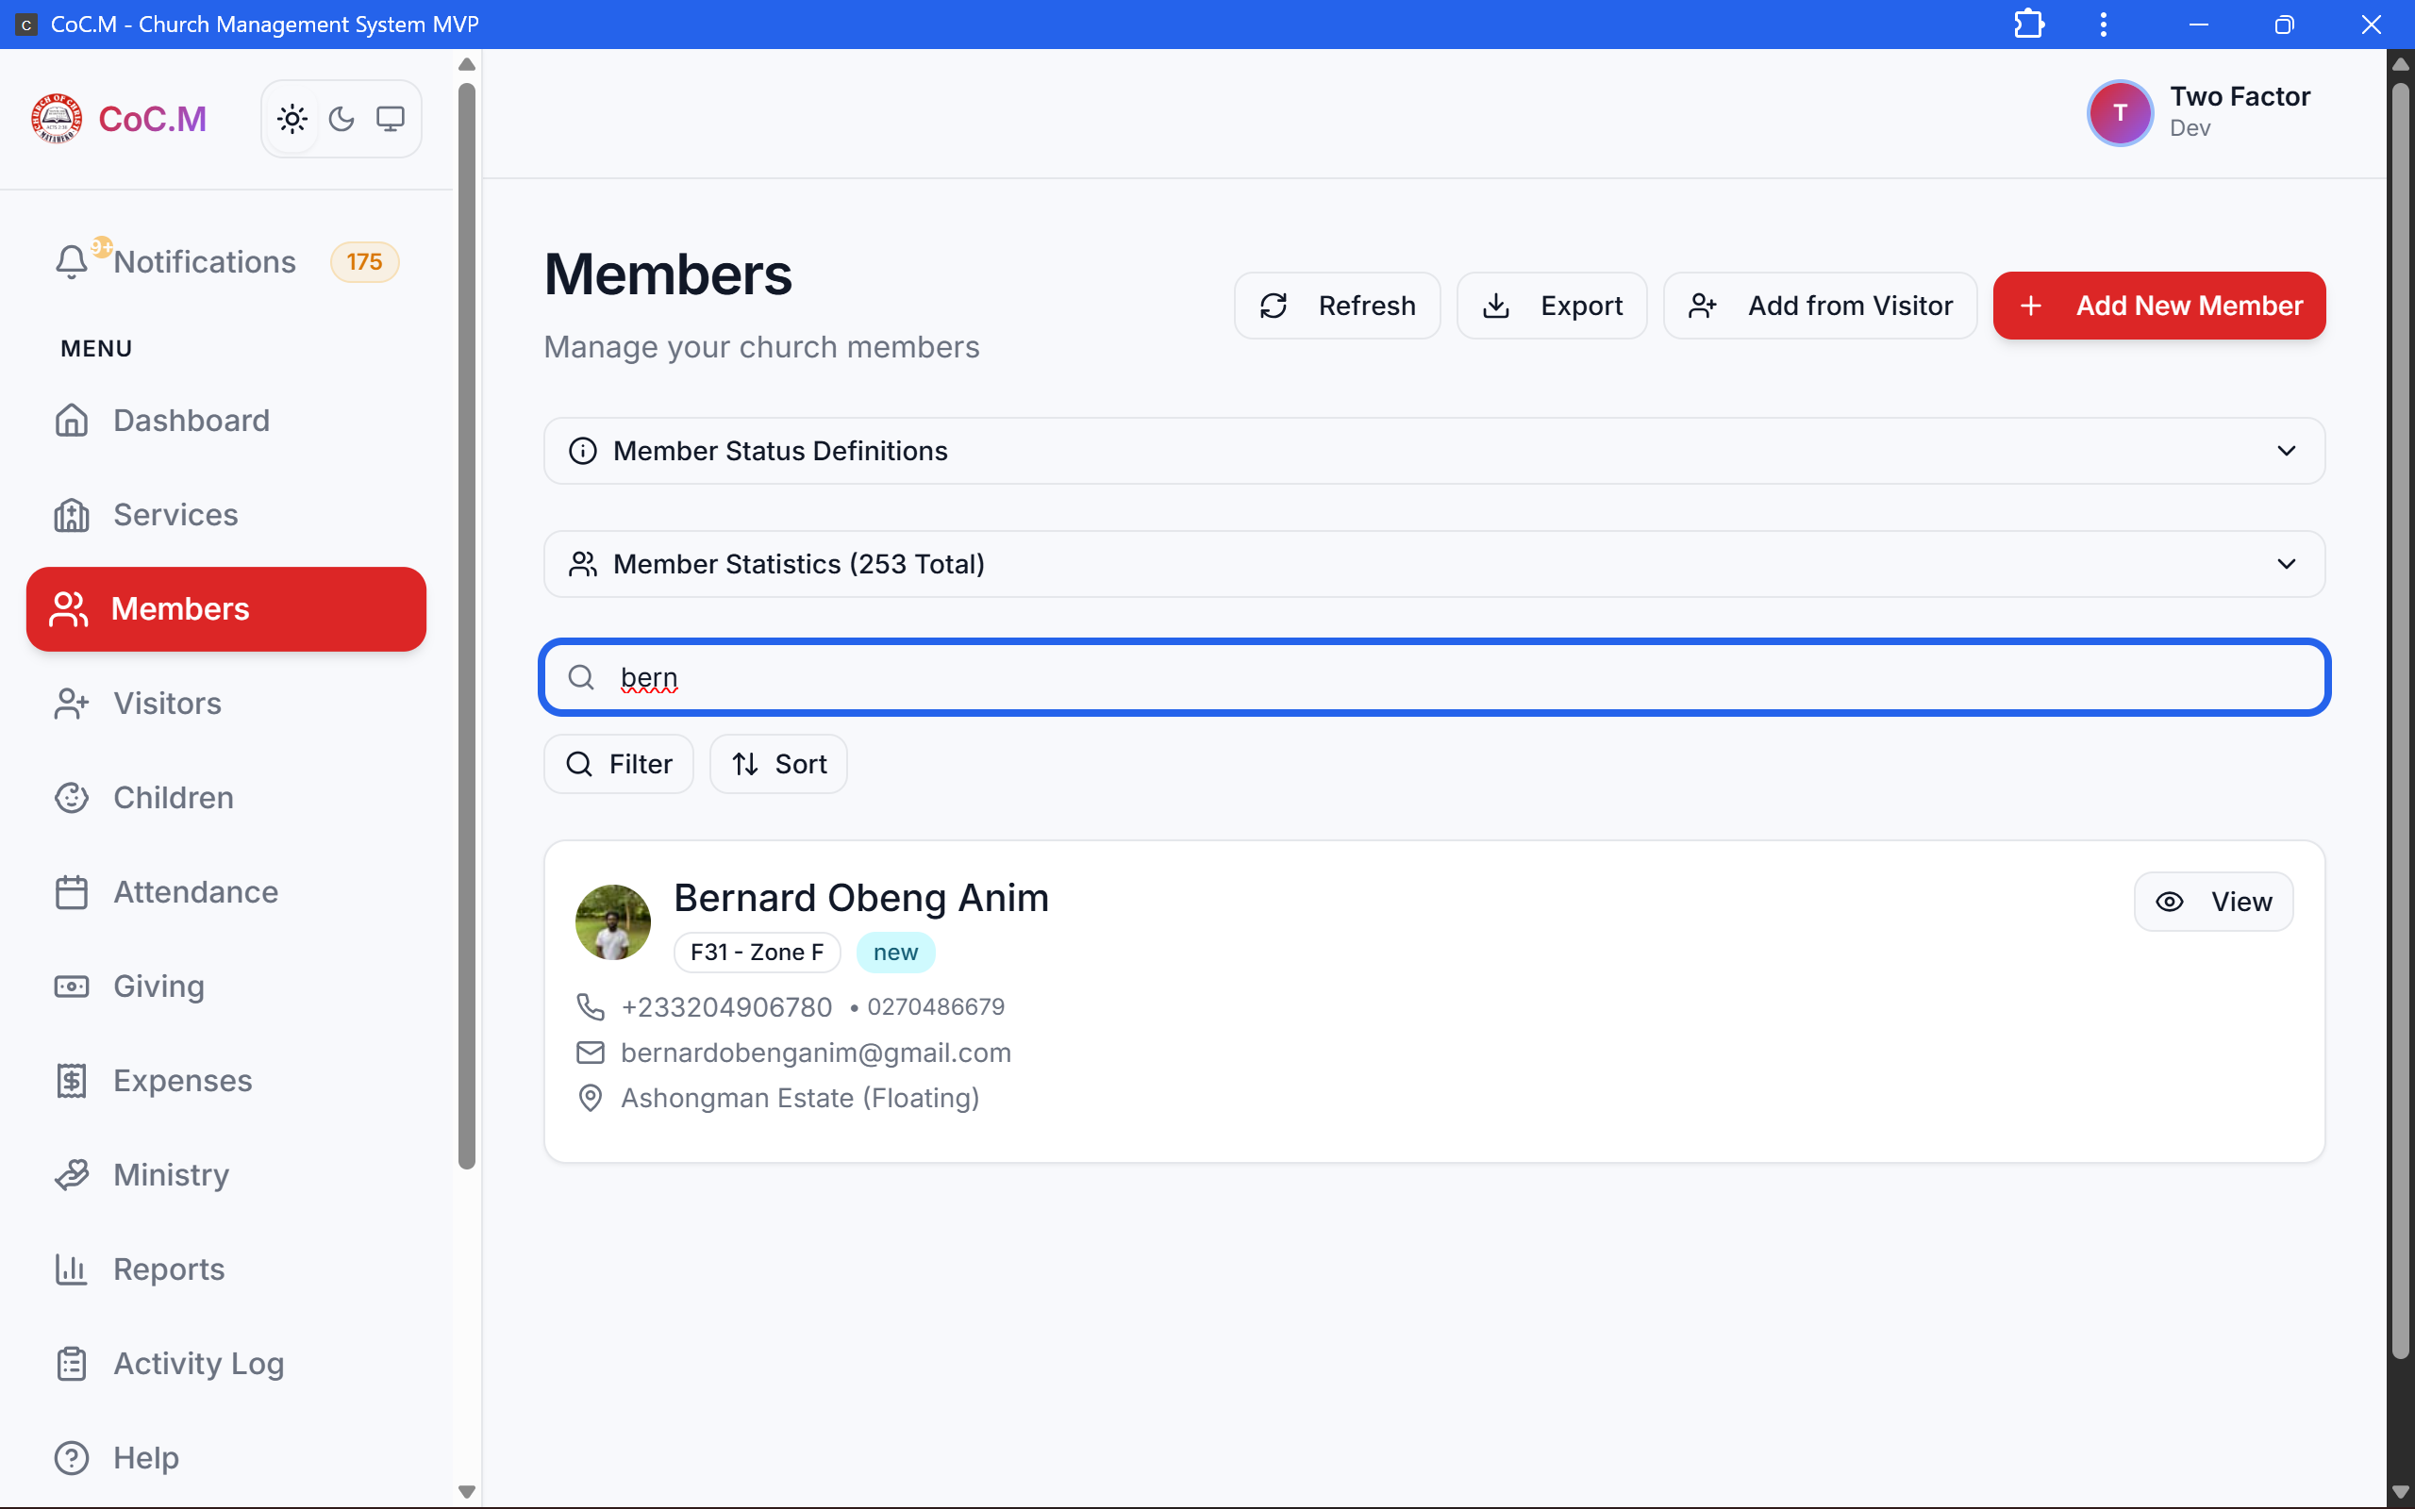
Task: Export the members list
Action: point(1552,306)
